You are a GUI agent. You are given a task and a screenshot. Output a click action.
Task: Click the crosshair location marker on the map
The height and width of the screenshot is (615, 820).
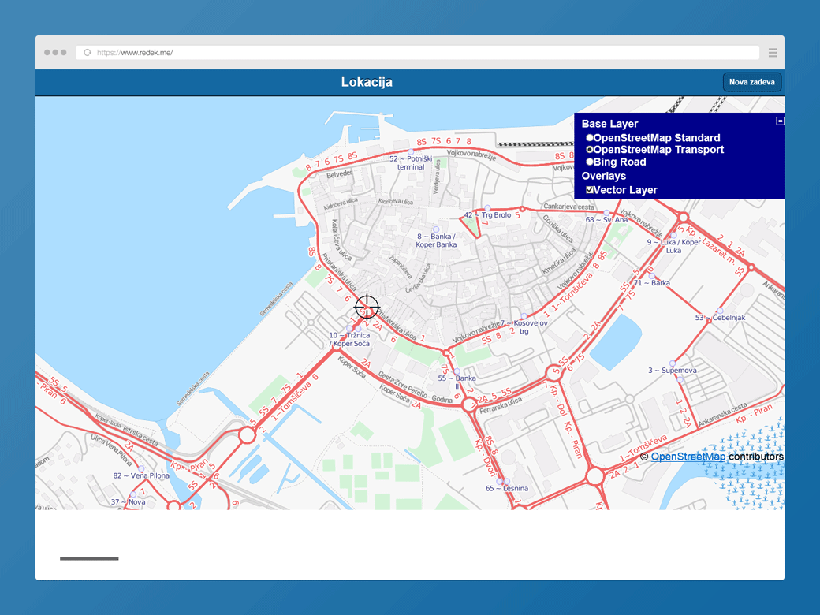367,307
